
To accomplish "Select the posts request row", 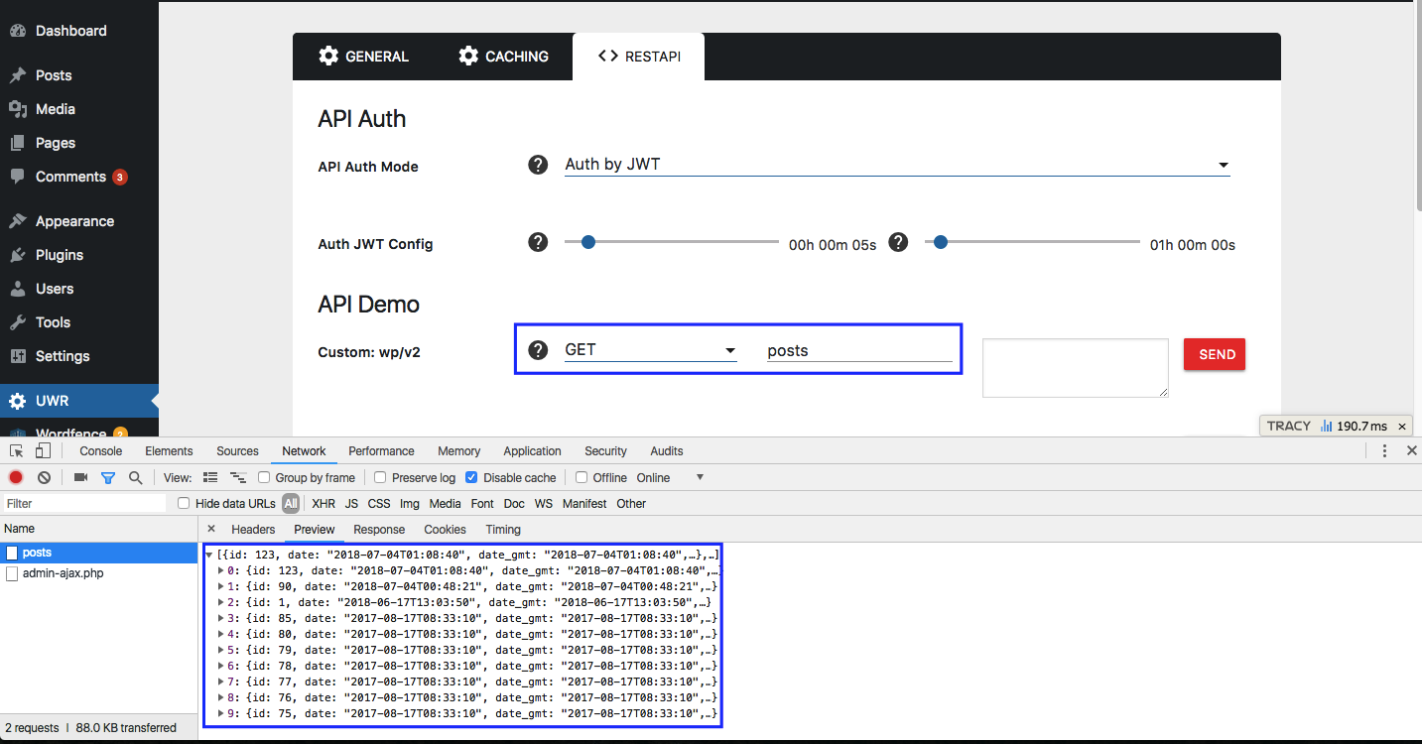I will click(99, 553).
